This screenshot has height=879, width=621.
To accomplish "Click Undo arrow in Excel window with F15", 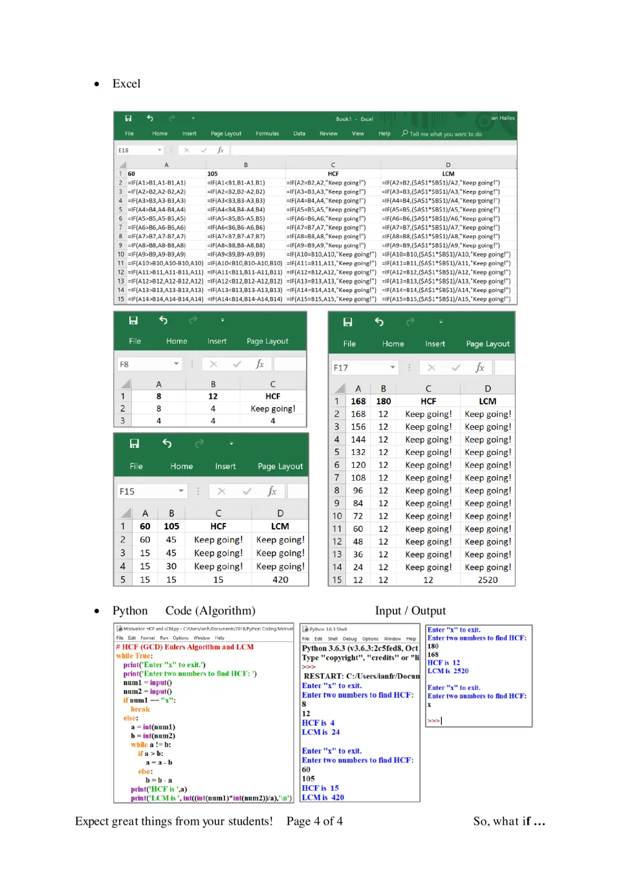I will pos(167,443).
